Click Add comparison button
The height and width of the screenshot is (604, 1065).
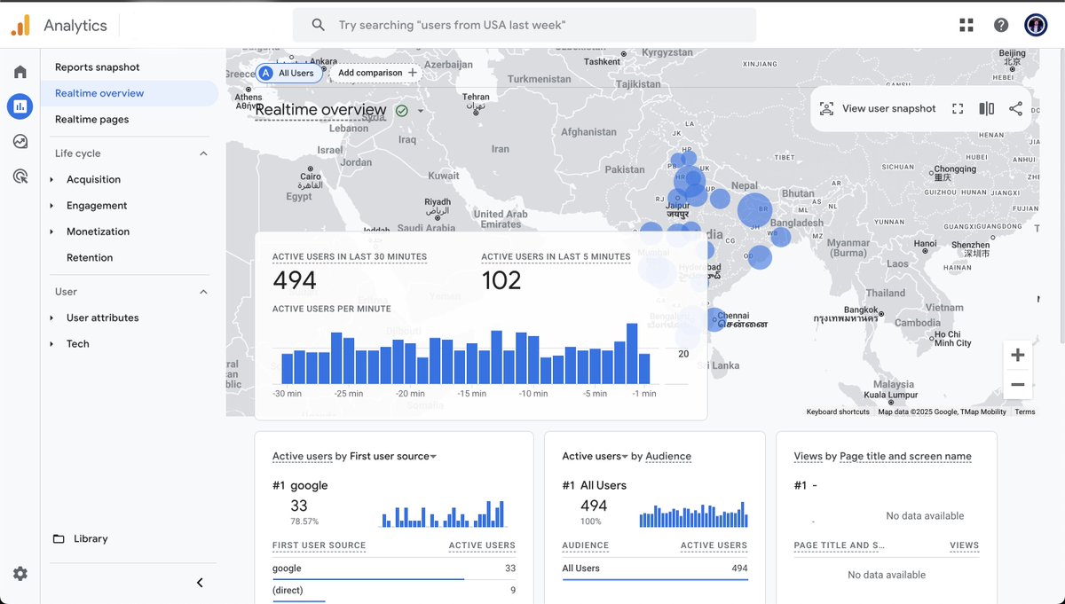[377, 73]
